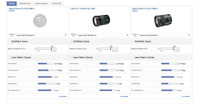The width and height of the screenshot is (209, 107).
Task: Open the Measurements tab
Action: pyautogui.click(x=41, y=4)
